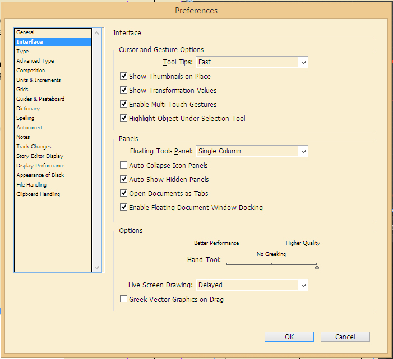Image resolution: width=393 pixels, height=359 pixels.
Task: Select Track Changes category
Action: 53,146
